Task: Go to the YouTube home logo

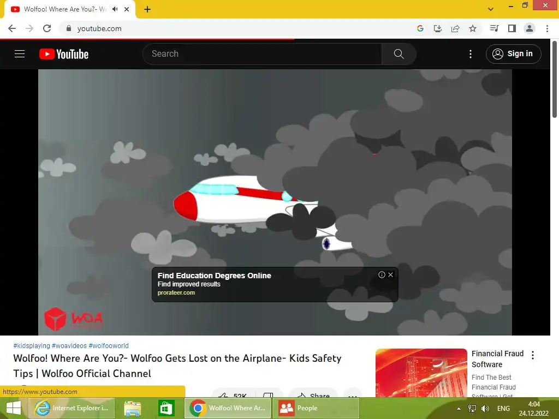Action: [64, 54]
